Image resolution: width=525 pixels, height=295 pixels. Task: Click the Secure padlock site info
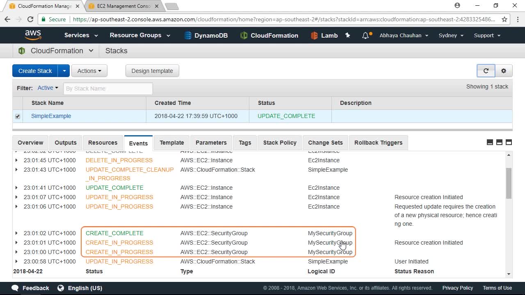click(53, 19)
